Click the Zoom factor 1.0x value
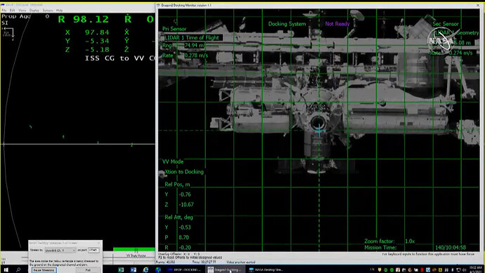485x273 pixels. (410, 241)
